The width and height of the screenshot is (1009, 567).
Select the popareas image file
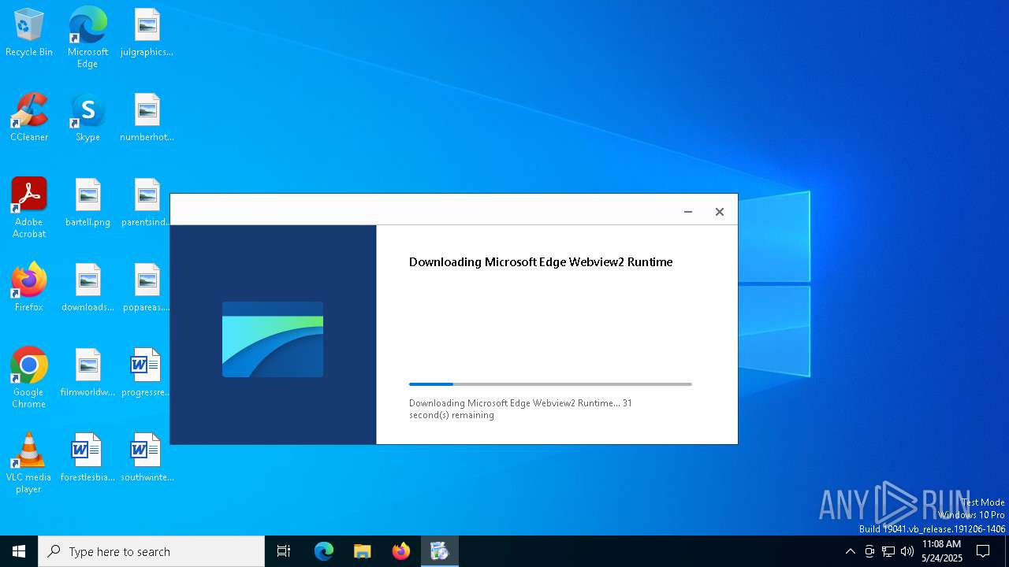(147, 287)
